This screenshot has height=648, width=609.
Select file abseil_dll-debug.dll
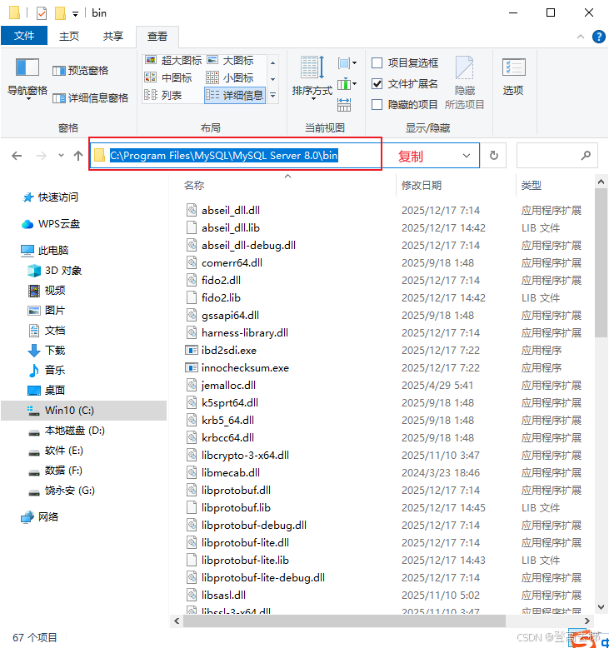tap(248, 246)
